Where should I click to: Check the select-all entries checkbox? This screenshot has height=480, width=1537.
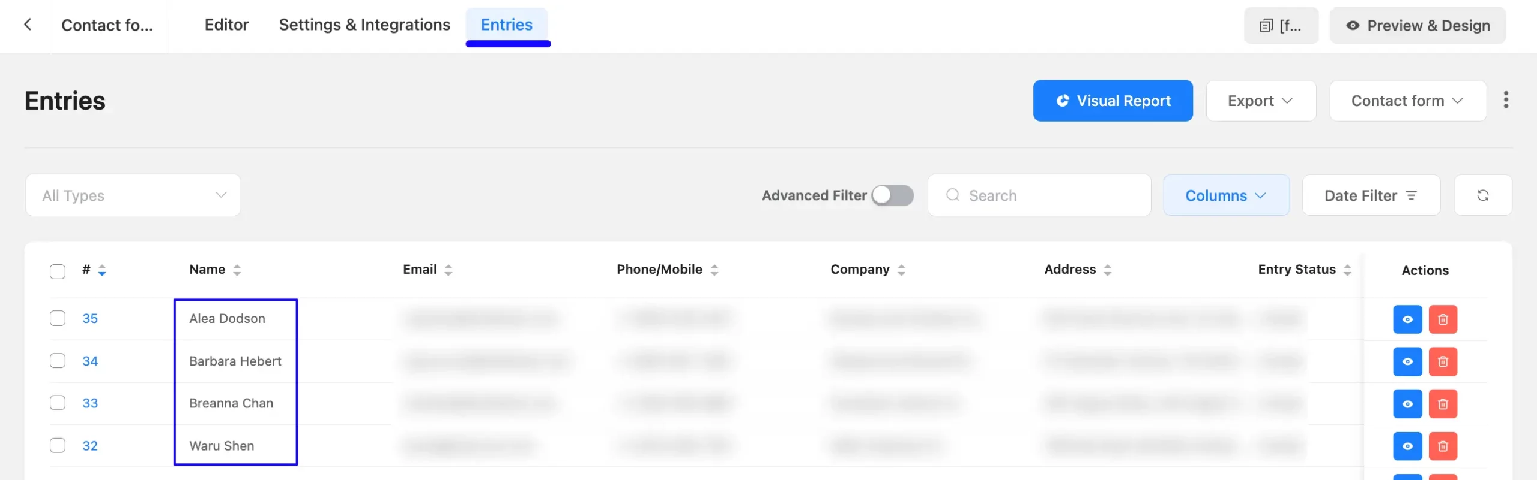[58, 271]
